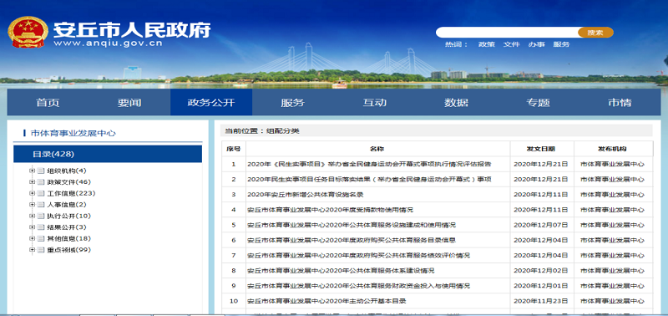The width and height of the screenshot is (668, 316).
Task: Click the 目录(428) header bar
Action: tap(108, 154)
